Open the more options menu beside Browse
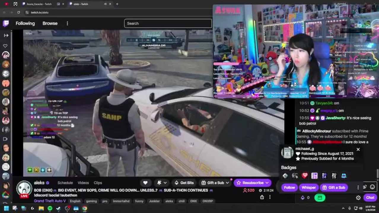Screen dimensions: 379x213 pyautogui.click(x=67, y=23)
